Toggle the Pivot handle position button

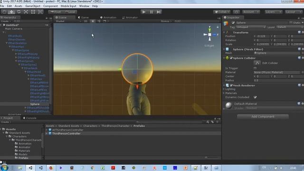click(x=56, y=12)
